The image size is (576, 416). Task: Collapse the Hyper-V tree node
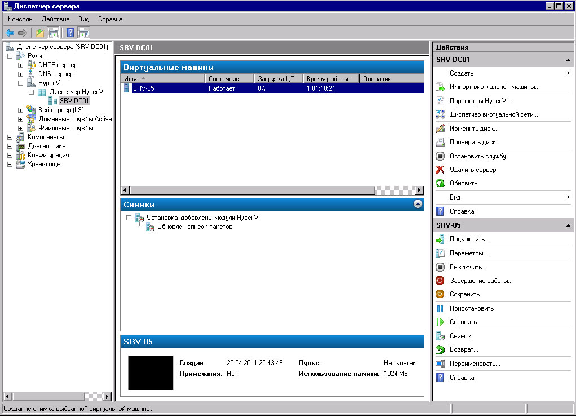pyautogui.click(x=21, y=83)
